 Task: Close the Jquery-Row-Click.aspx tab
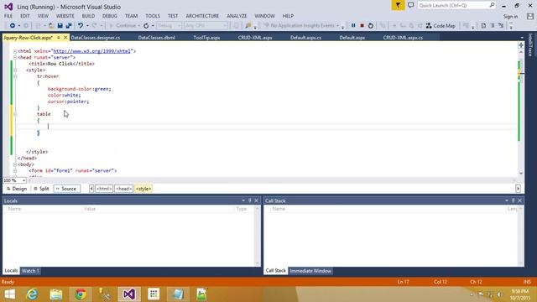[x=65, y=37]
